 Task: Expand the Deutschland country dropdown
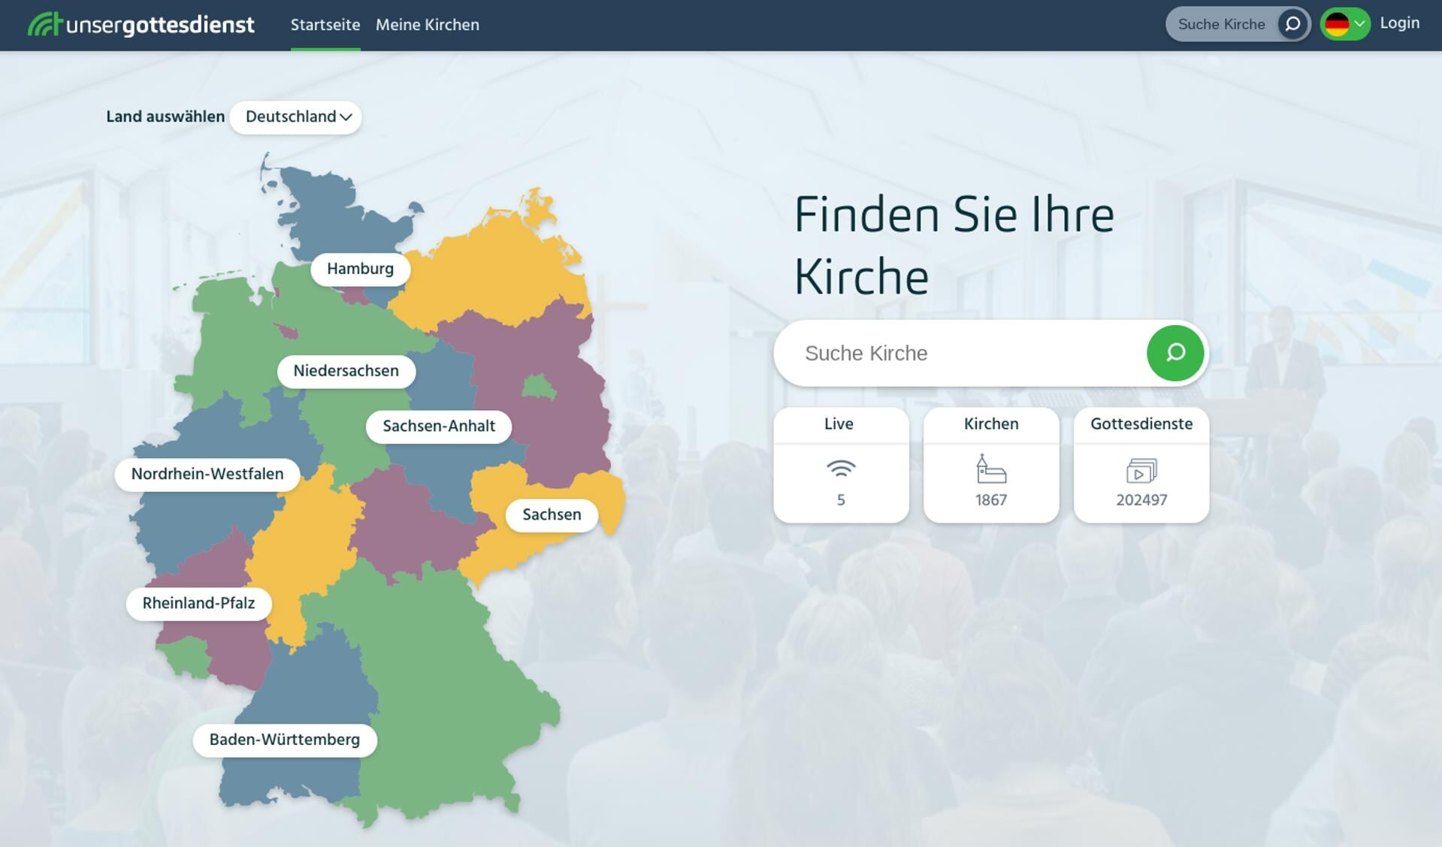pyautogui.click(x=296, y=117)
